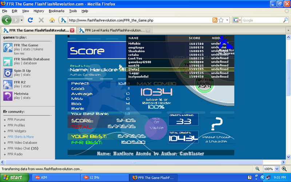This screenshot has width=291, height=182.
Task: Open the address bar history dropdown arrow
Action: [228, 20]
